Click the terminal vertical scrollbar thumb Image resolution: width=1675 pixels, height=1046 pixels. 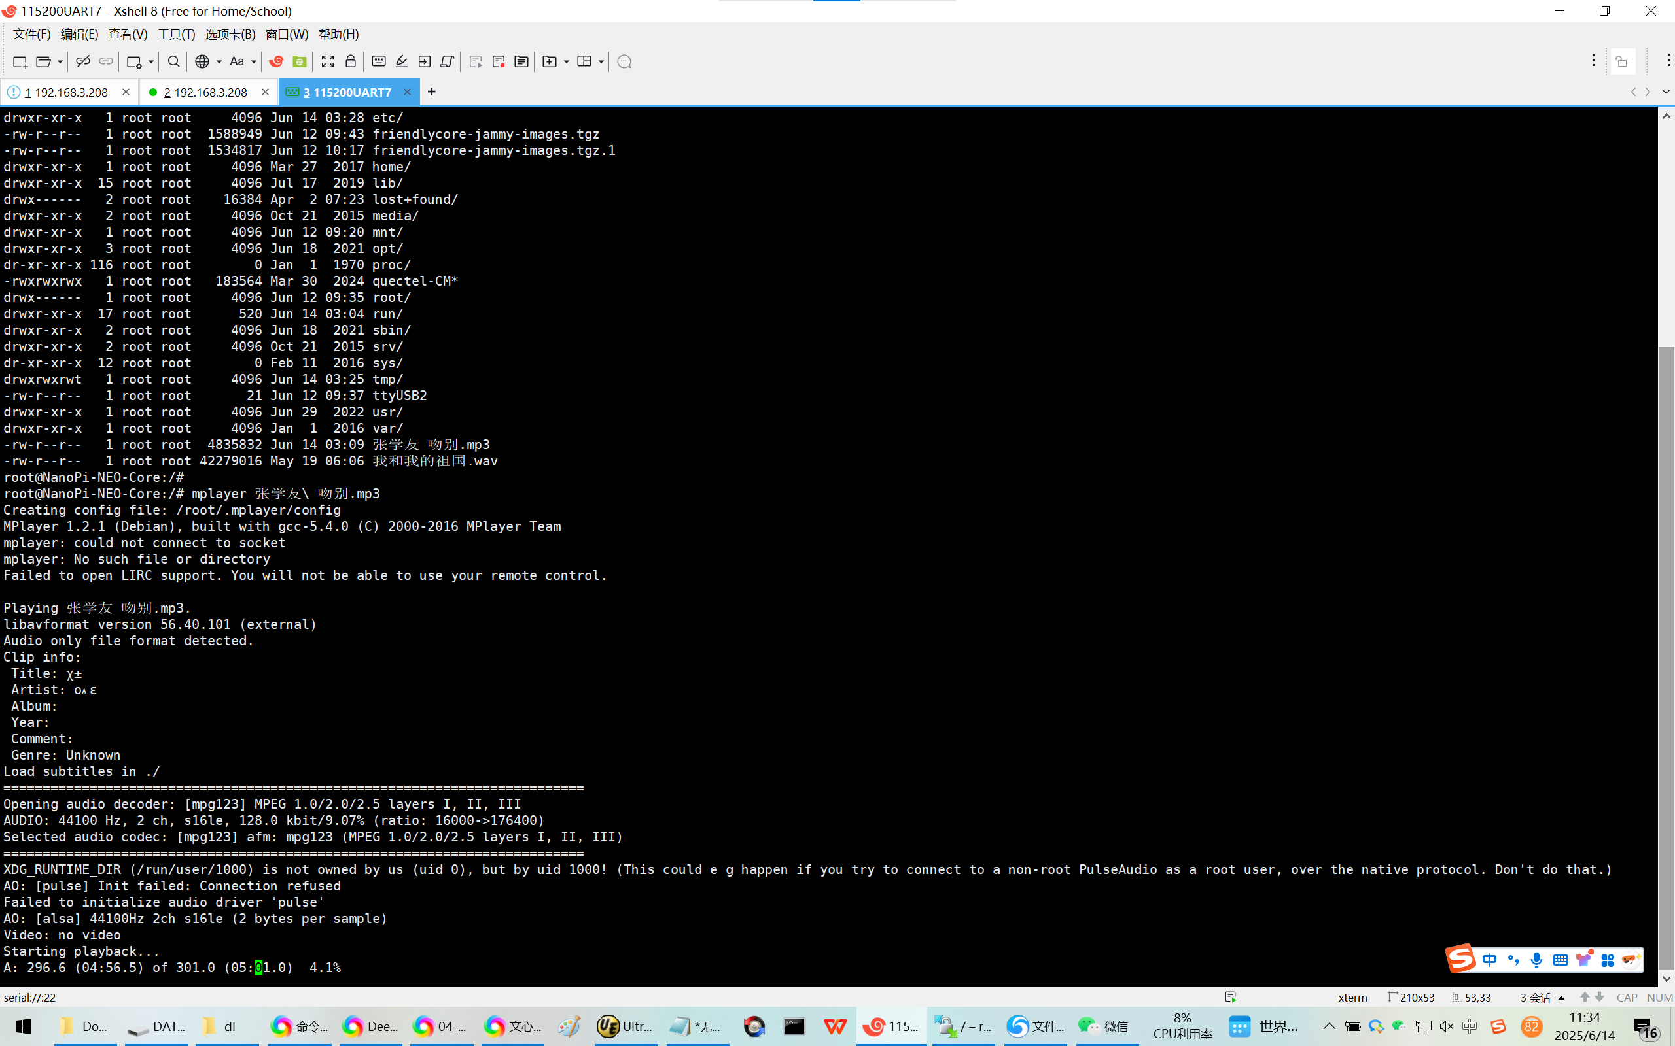click(x=1666, y=657)
